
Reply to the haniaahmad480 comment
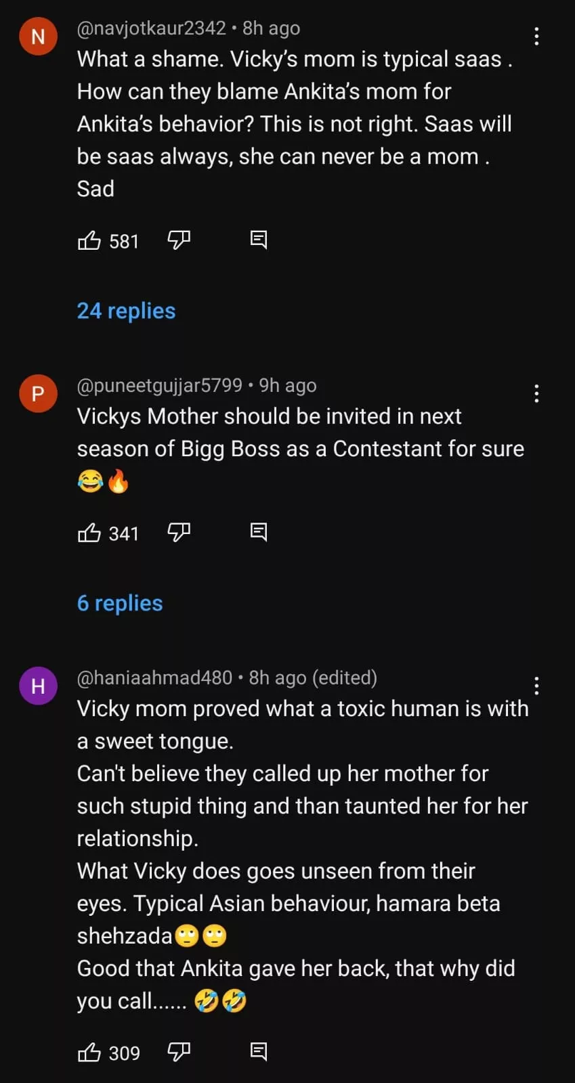pos(259,1053)
